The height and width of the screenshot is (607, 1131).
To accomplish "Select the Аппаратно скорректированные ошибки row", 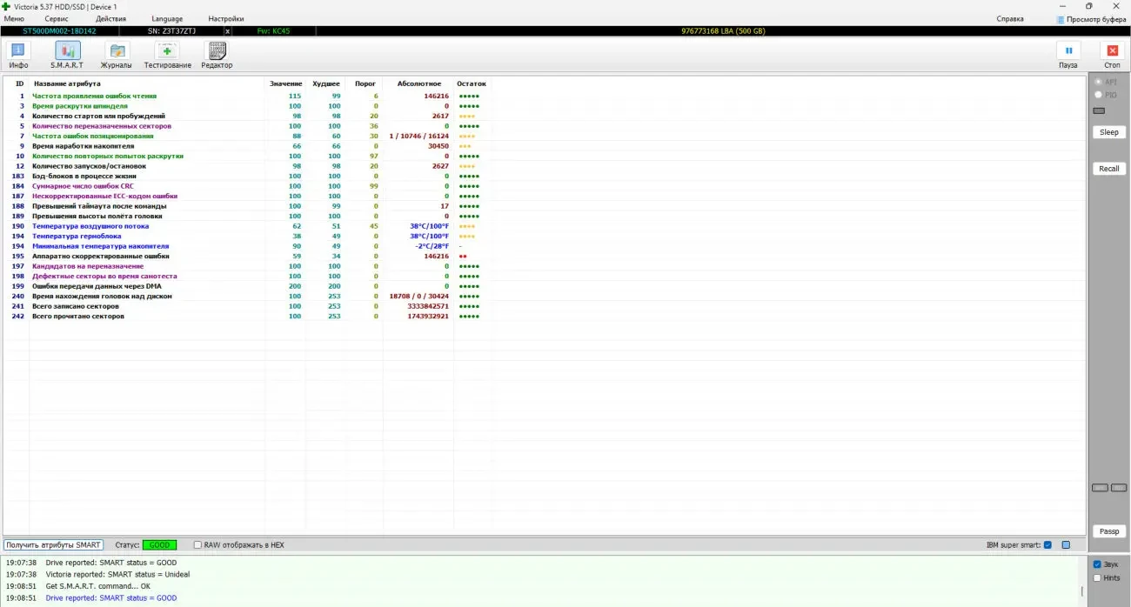I will point(246,257).
